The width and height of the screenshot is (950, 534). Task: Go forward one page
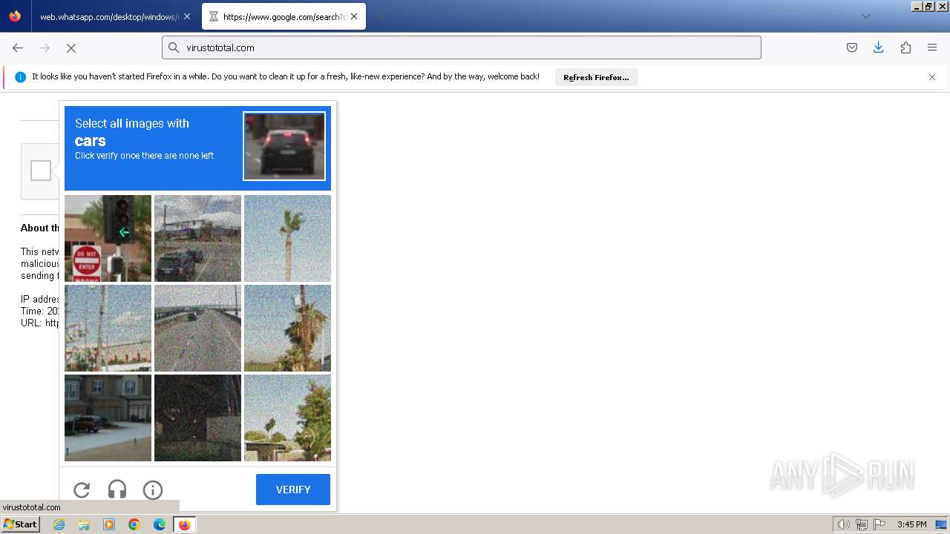tap(45, 47)
